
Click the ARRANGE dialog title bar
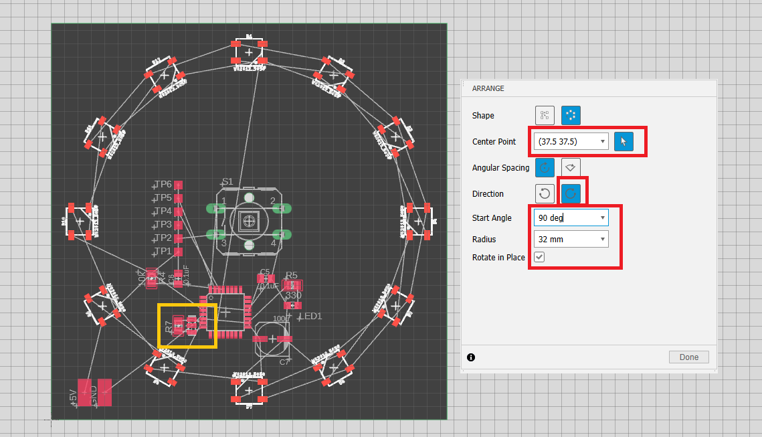click(x=589, y=88)
